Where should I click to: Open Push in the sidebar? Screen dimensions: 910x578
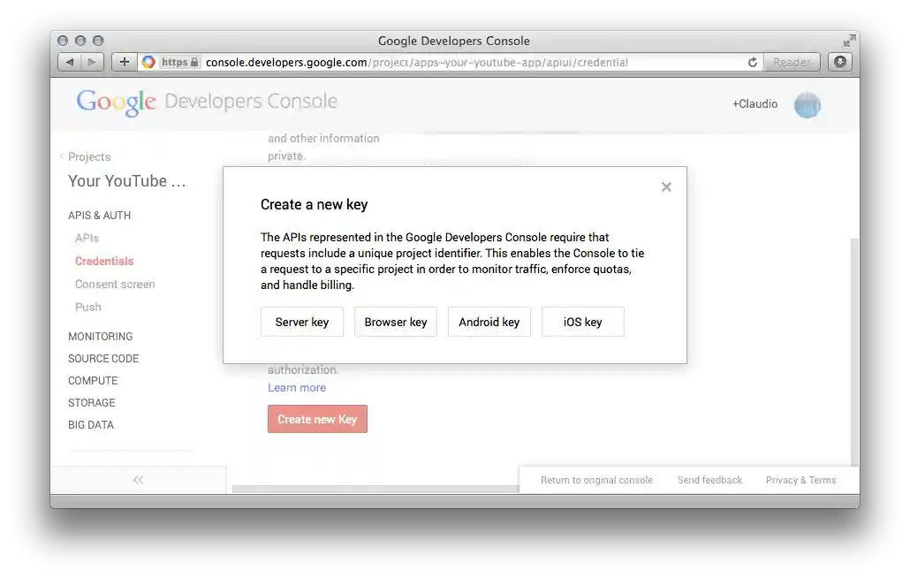point(88,307)
